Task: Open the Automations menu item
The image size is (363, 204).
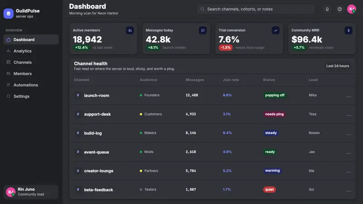Action: pos(31,85)
